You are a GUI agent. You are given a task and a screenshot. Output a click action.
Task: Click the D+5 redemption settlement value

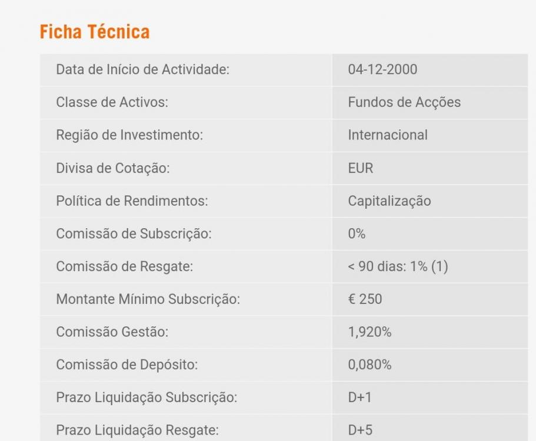click(360, 430)
